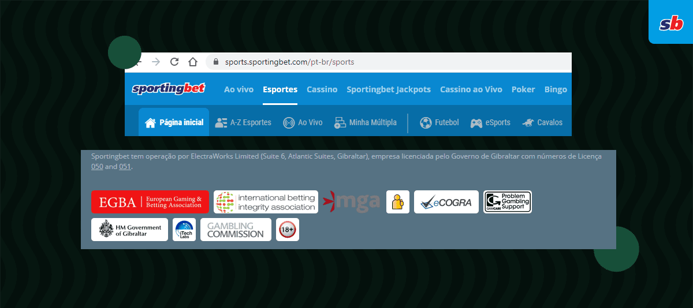Click the eCOGRA badge
Screen dimensions: 693x308
coord(446,202)
